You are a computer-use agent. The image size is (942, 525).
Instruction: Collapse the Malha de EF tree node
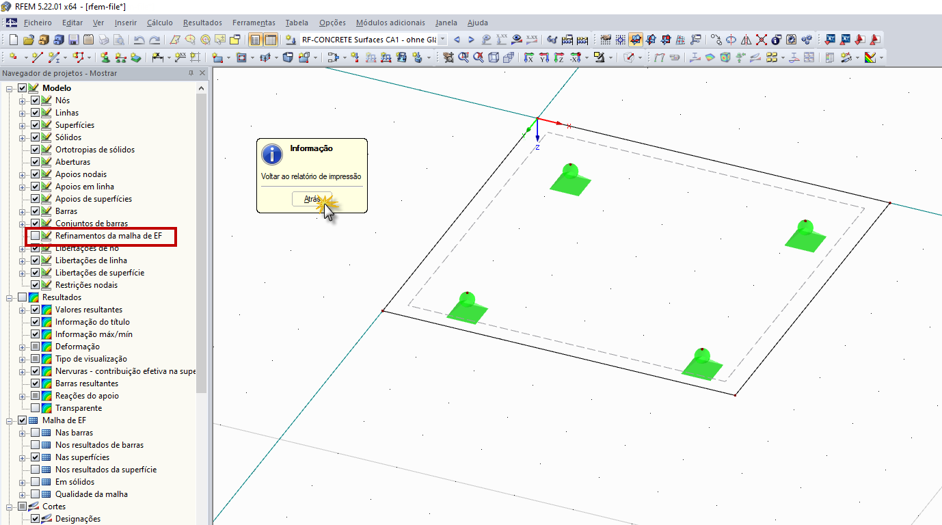tap(10, 420)
